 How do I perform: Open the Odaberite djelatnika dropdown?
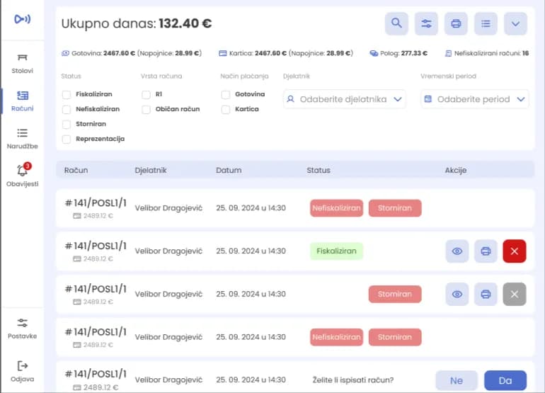[x=345, y=99]
